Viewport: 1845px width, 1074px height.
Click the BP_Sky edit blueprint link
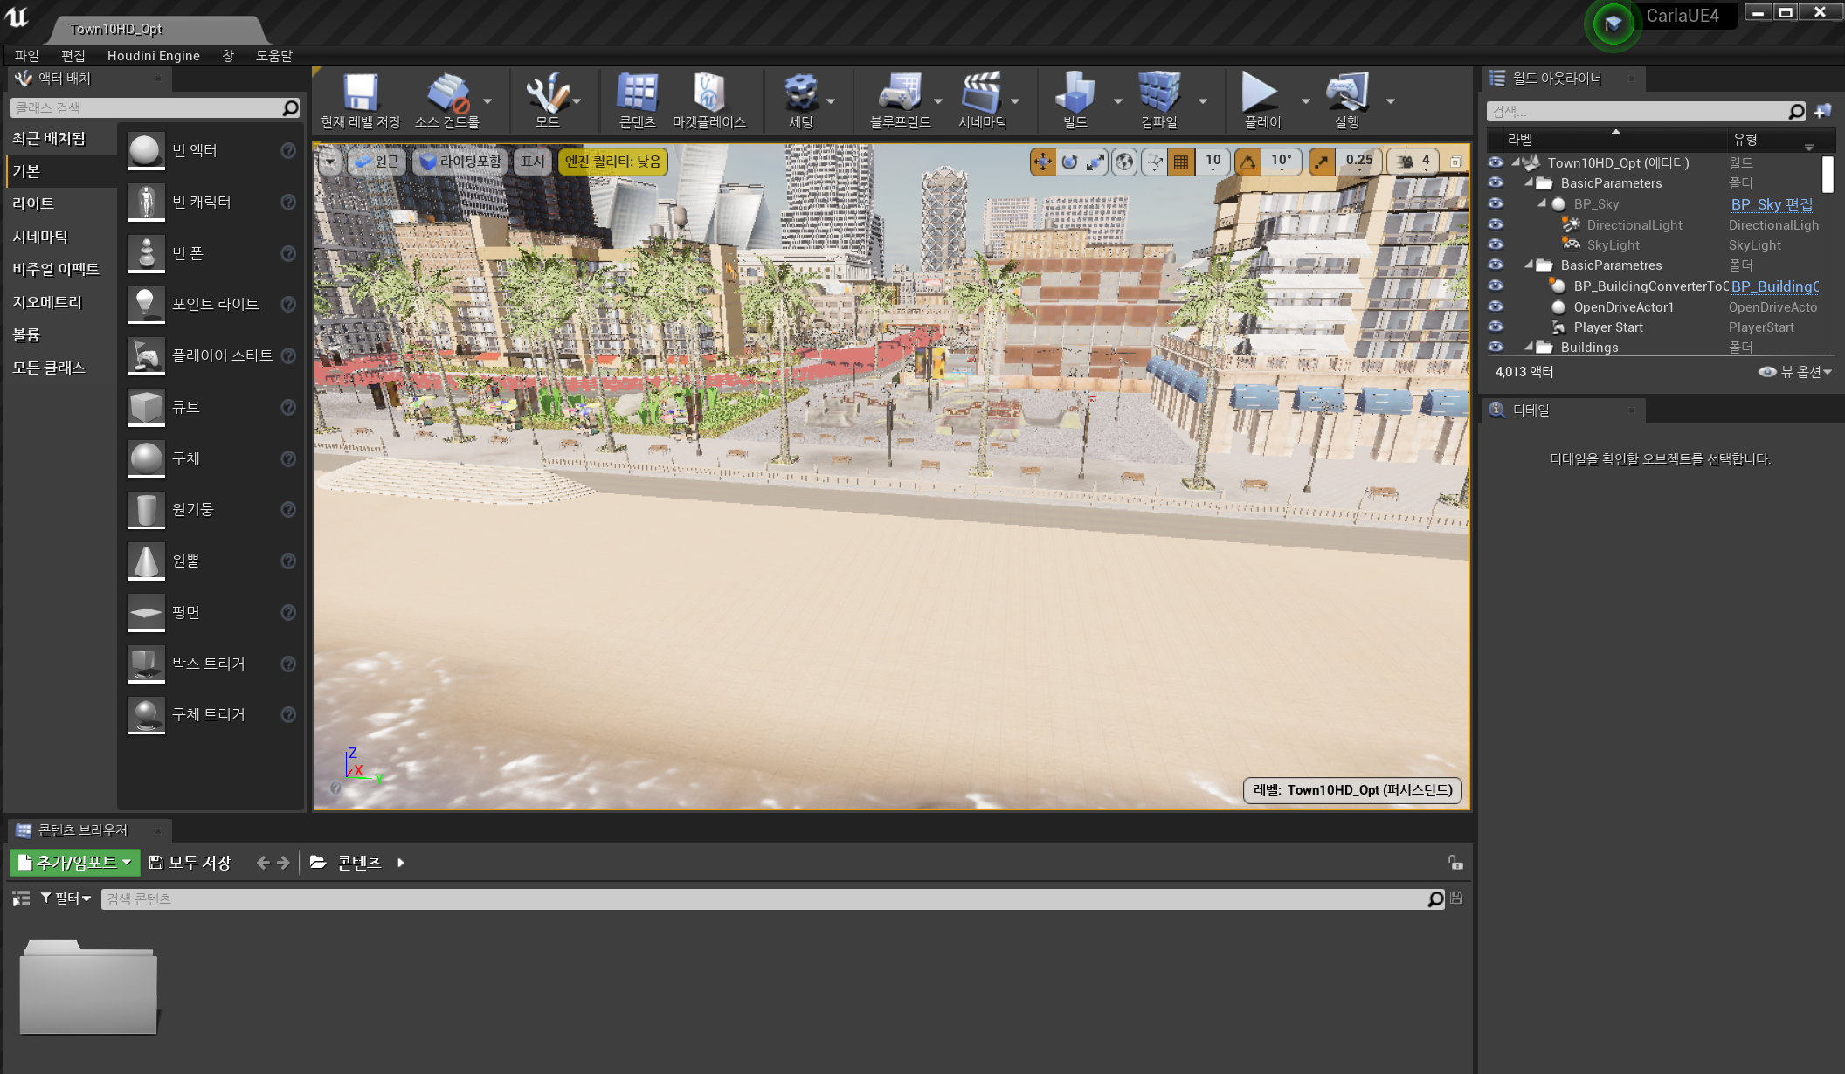[x=1772, y=204]
